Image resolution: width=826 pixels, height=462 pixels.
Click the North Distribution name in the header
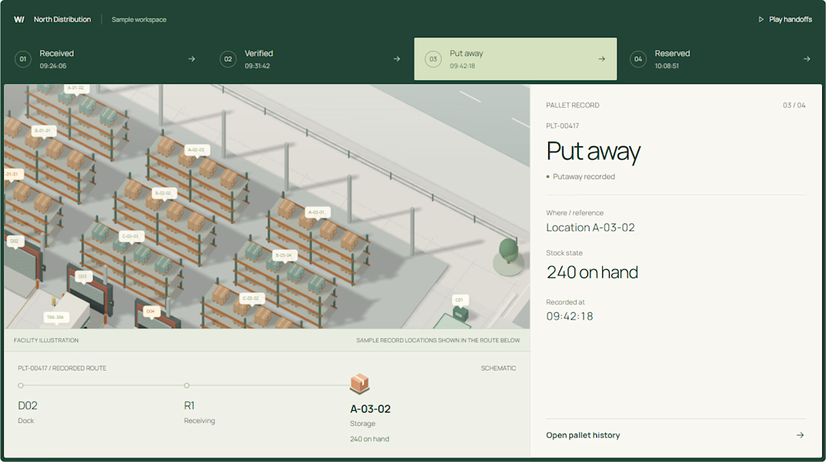click(x=62, y=19)
